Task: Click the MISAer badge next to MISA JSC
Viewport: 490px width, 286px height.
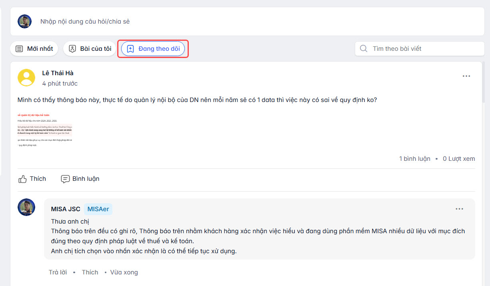Action: 98,209
